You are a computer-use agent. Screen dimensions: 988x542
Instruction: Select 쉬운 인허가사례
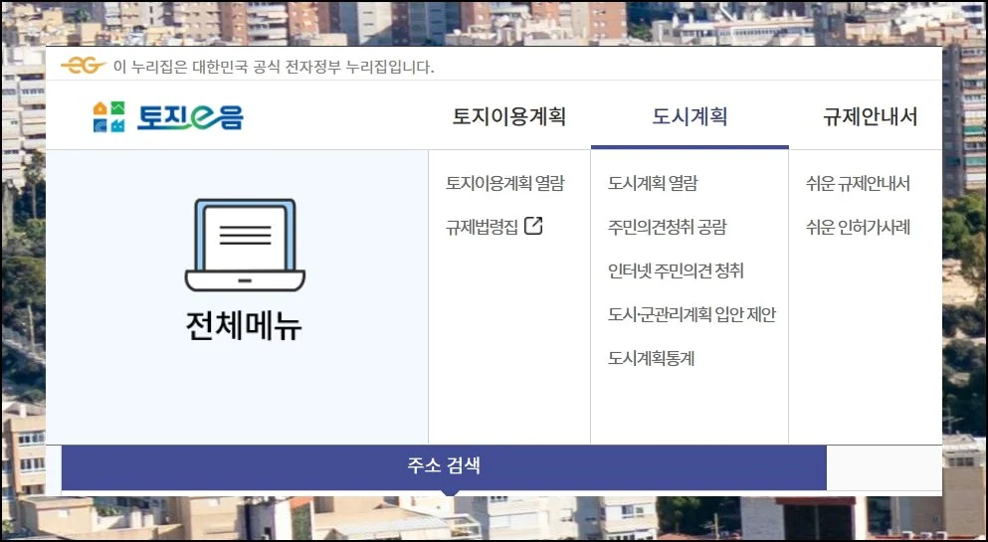click(x=858, y=227)
